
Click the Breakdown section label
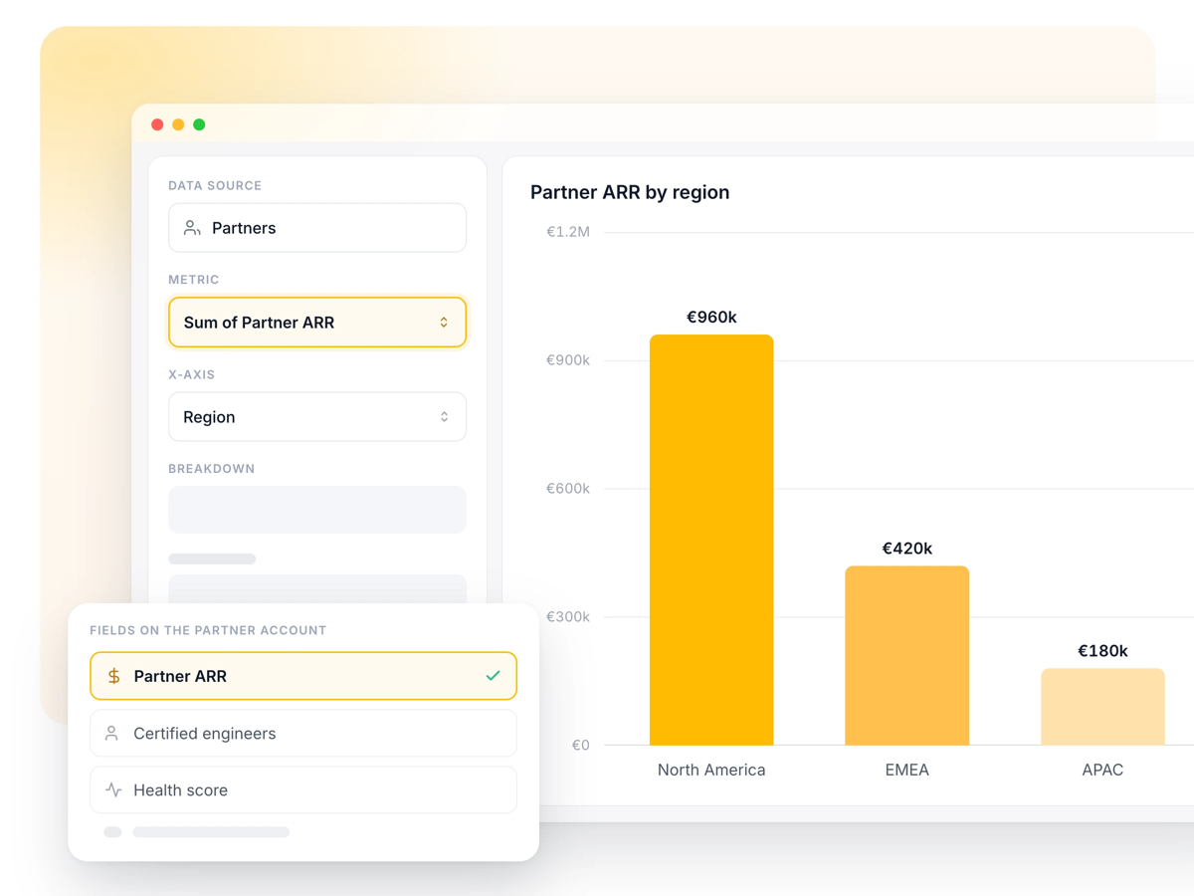coord(211,468)
